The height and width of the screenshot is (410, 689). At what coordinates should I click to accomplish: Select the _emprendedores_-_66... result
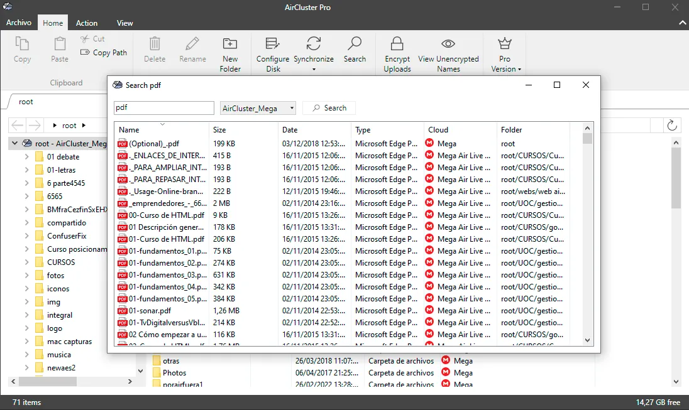[x=167, y=203]
